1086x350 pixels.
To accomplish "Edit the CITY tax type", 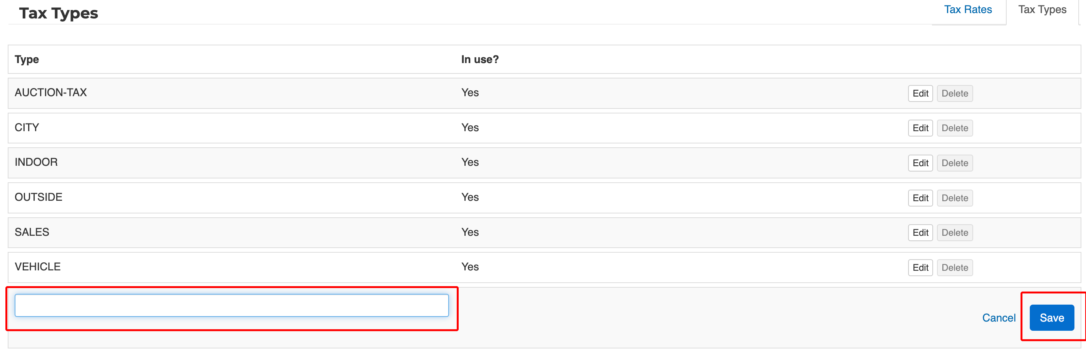I will click(x=920, y=128).
